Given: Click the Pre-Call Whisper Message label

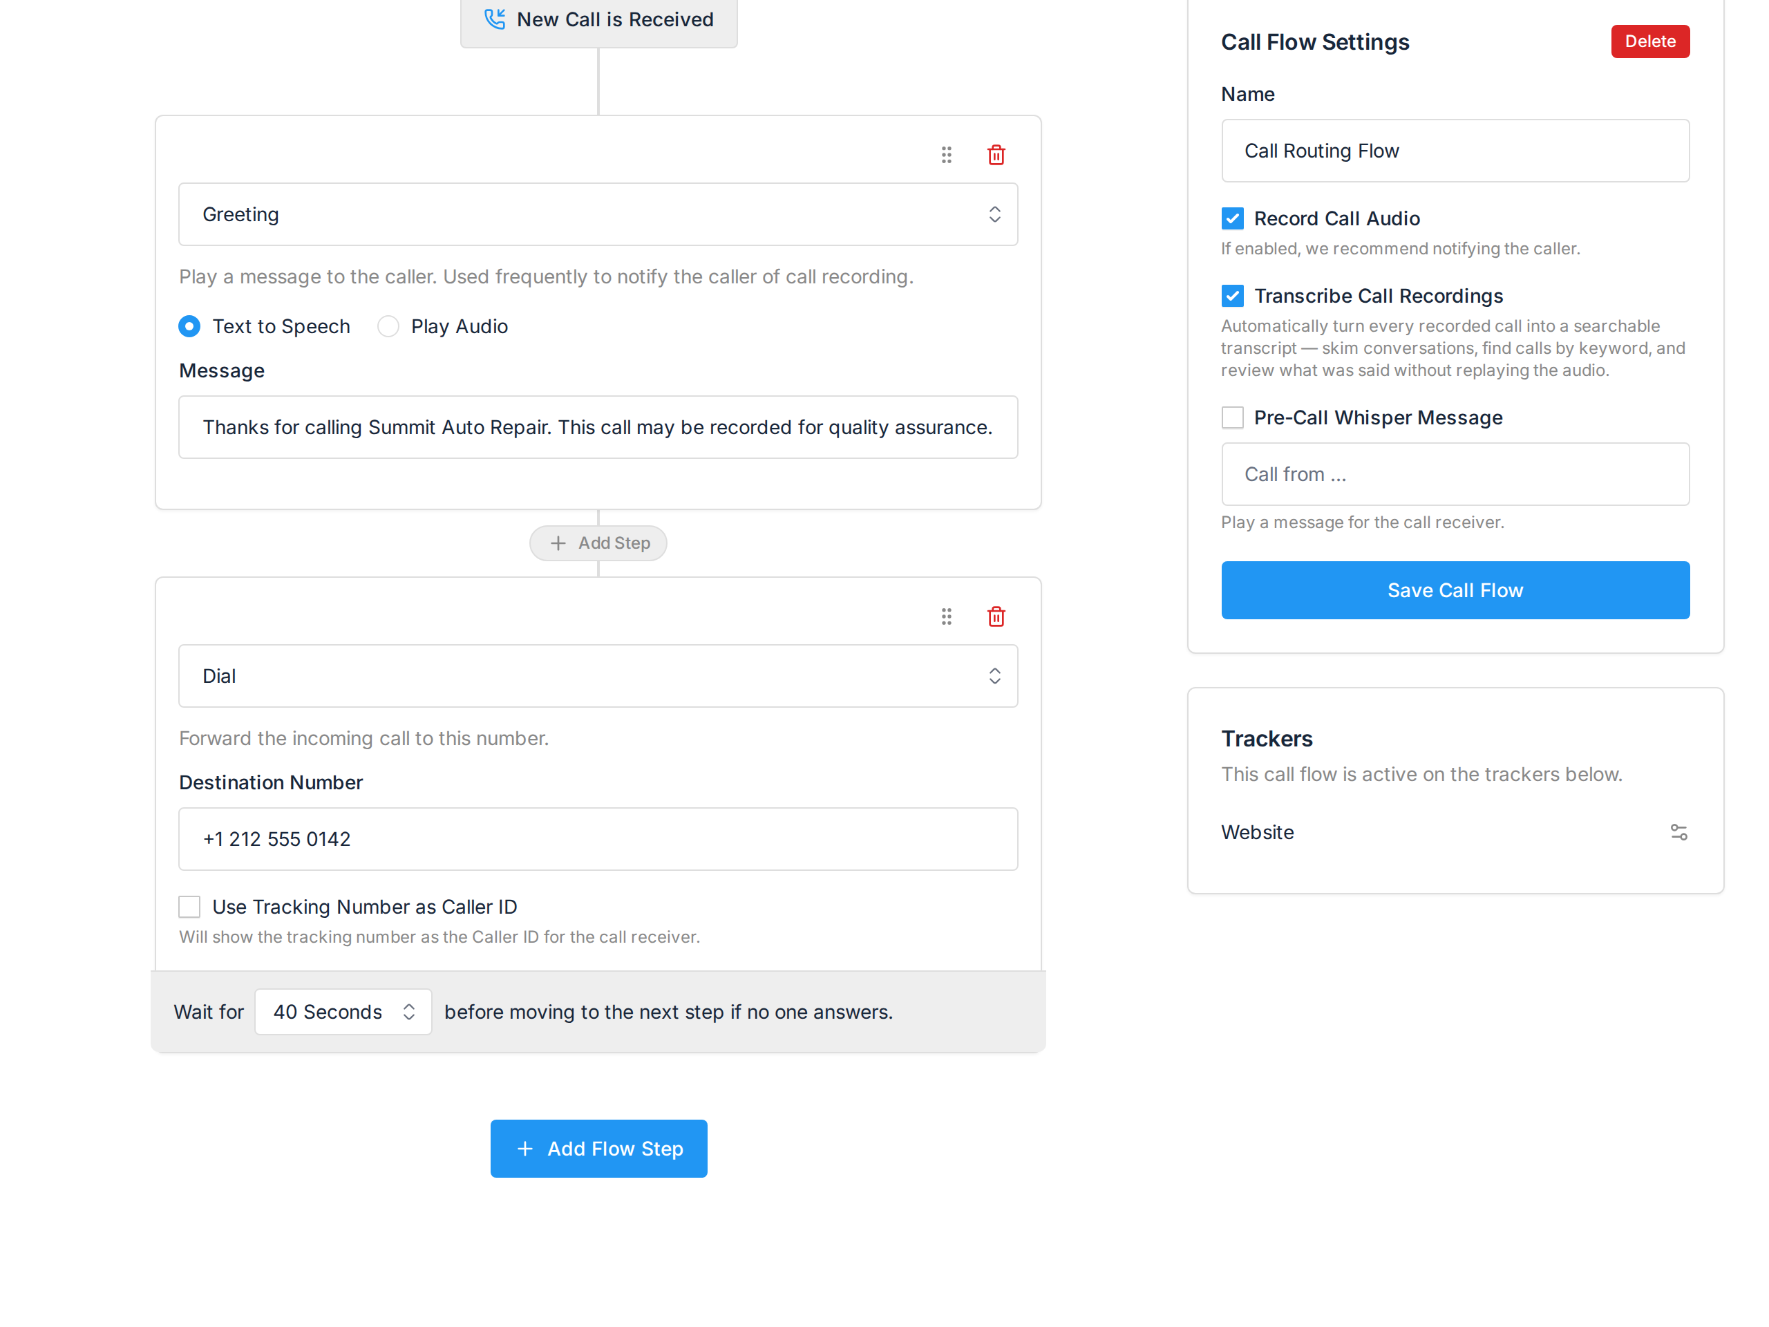Looking at the screenshot, I should (1378, 417).
